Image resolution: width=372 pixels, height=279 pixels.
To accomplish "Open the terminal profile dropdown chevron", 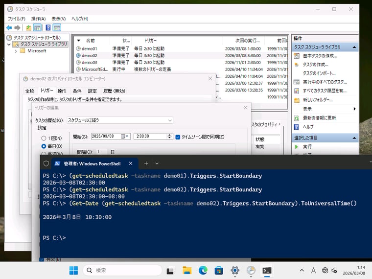I will tap(157, 163).
